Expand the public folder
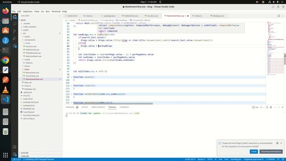286x161 pixels. pyautogui.click(x=26, y=30)
